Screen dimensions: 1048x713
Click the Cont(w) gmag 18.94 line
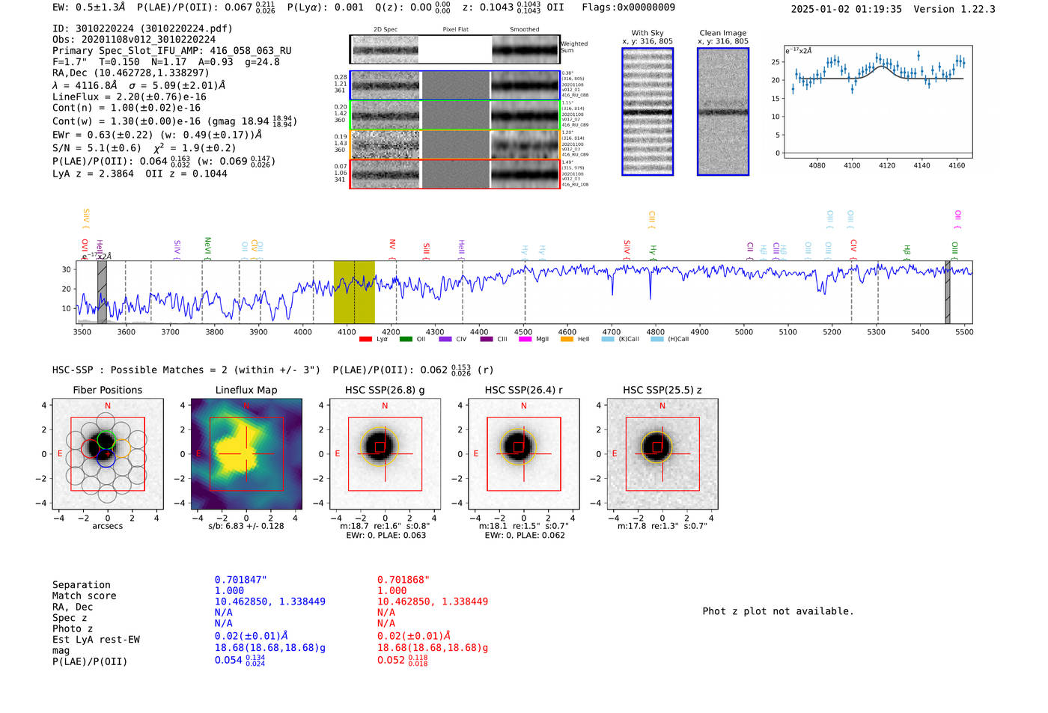coord(174,120)
